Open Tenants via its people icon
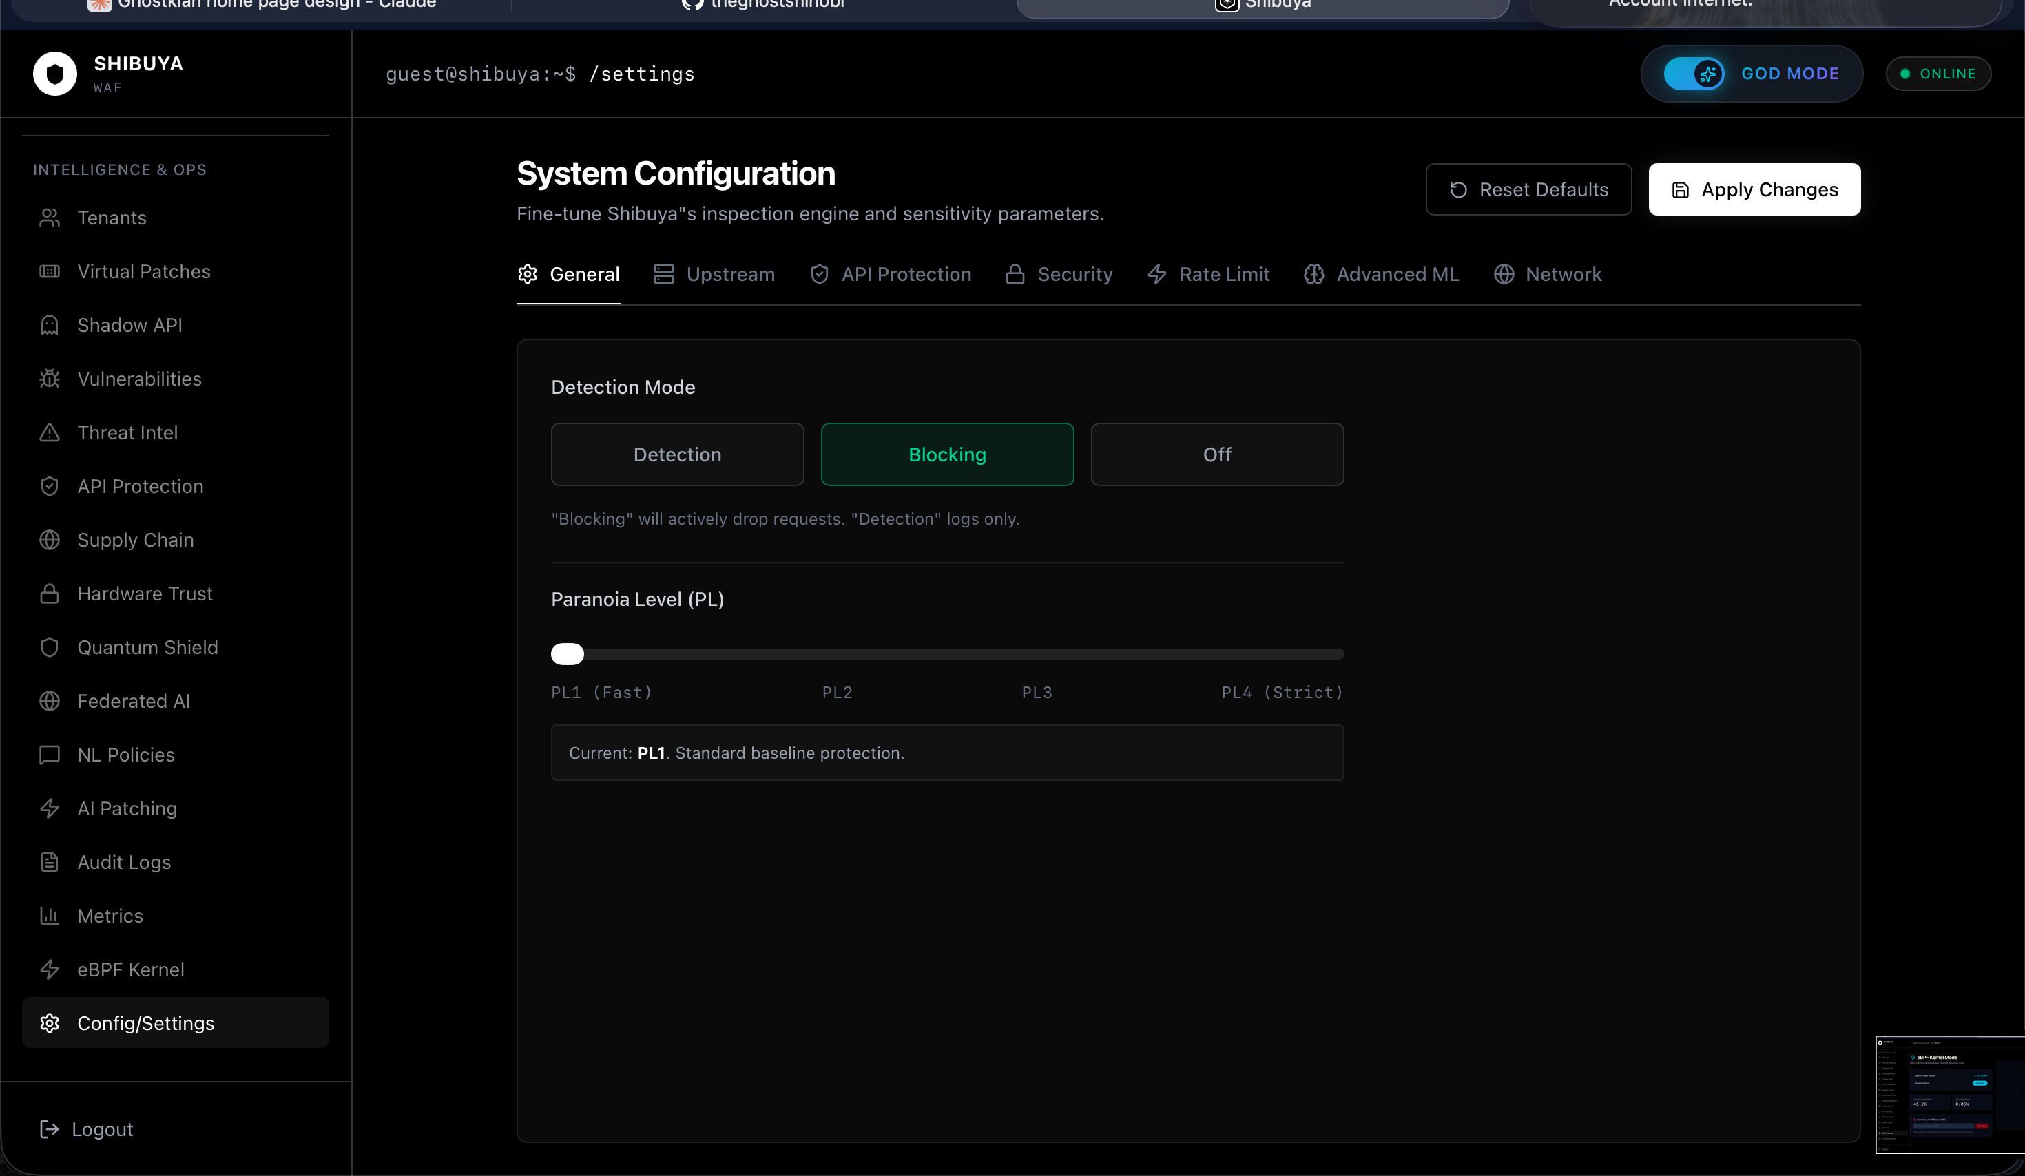Image resolution: width=2025 pixels, height=1176 pixels. (x=50, y=218)
